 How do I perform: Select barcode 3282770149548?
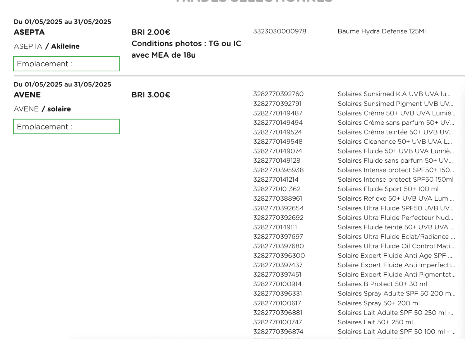[x=278, y=142]
